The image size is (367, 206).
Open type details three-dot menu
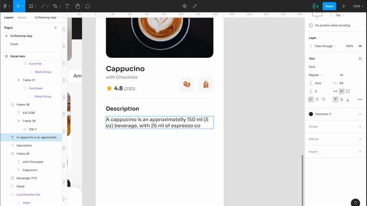click(360, 100)
